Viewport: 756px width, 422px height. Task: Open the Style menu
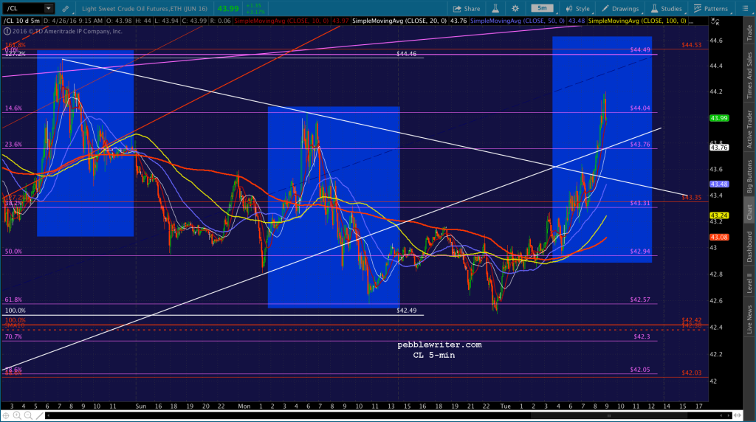577,9
